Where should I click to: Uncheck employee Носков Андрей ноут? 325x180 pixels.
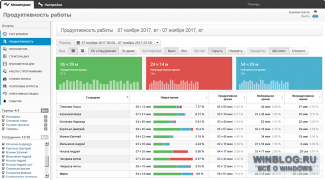[3, 164]
